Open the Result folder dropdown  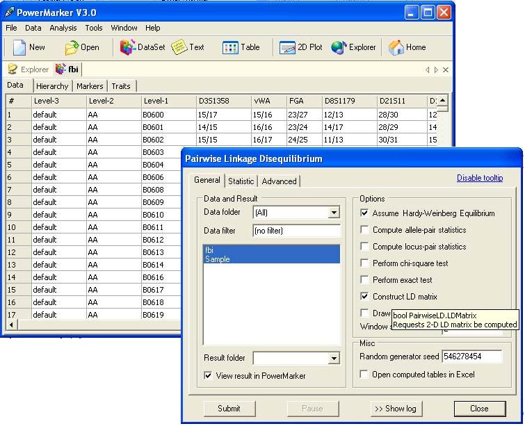(334, 359)
